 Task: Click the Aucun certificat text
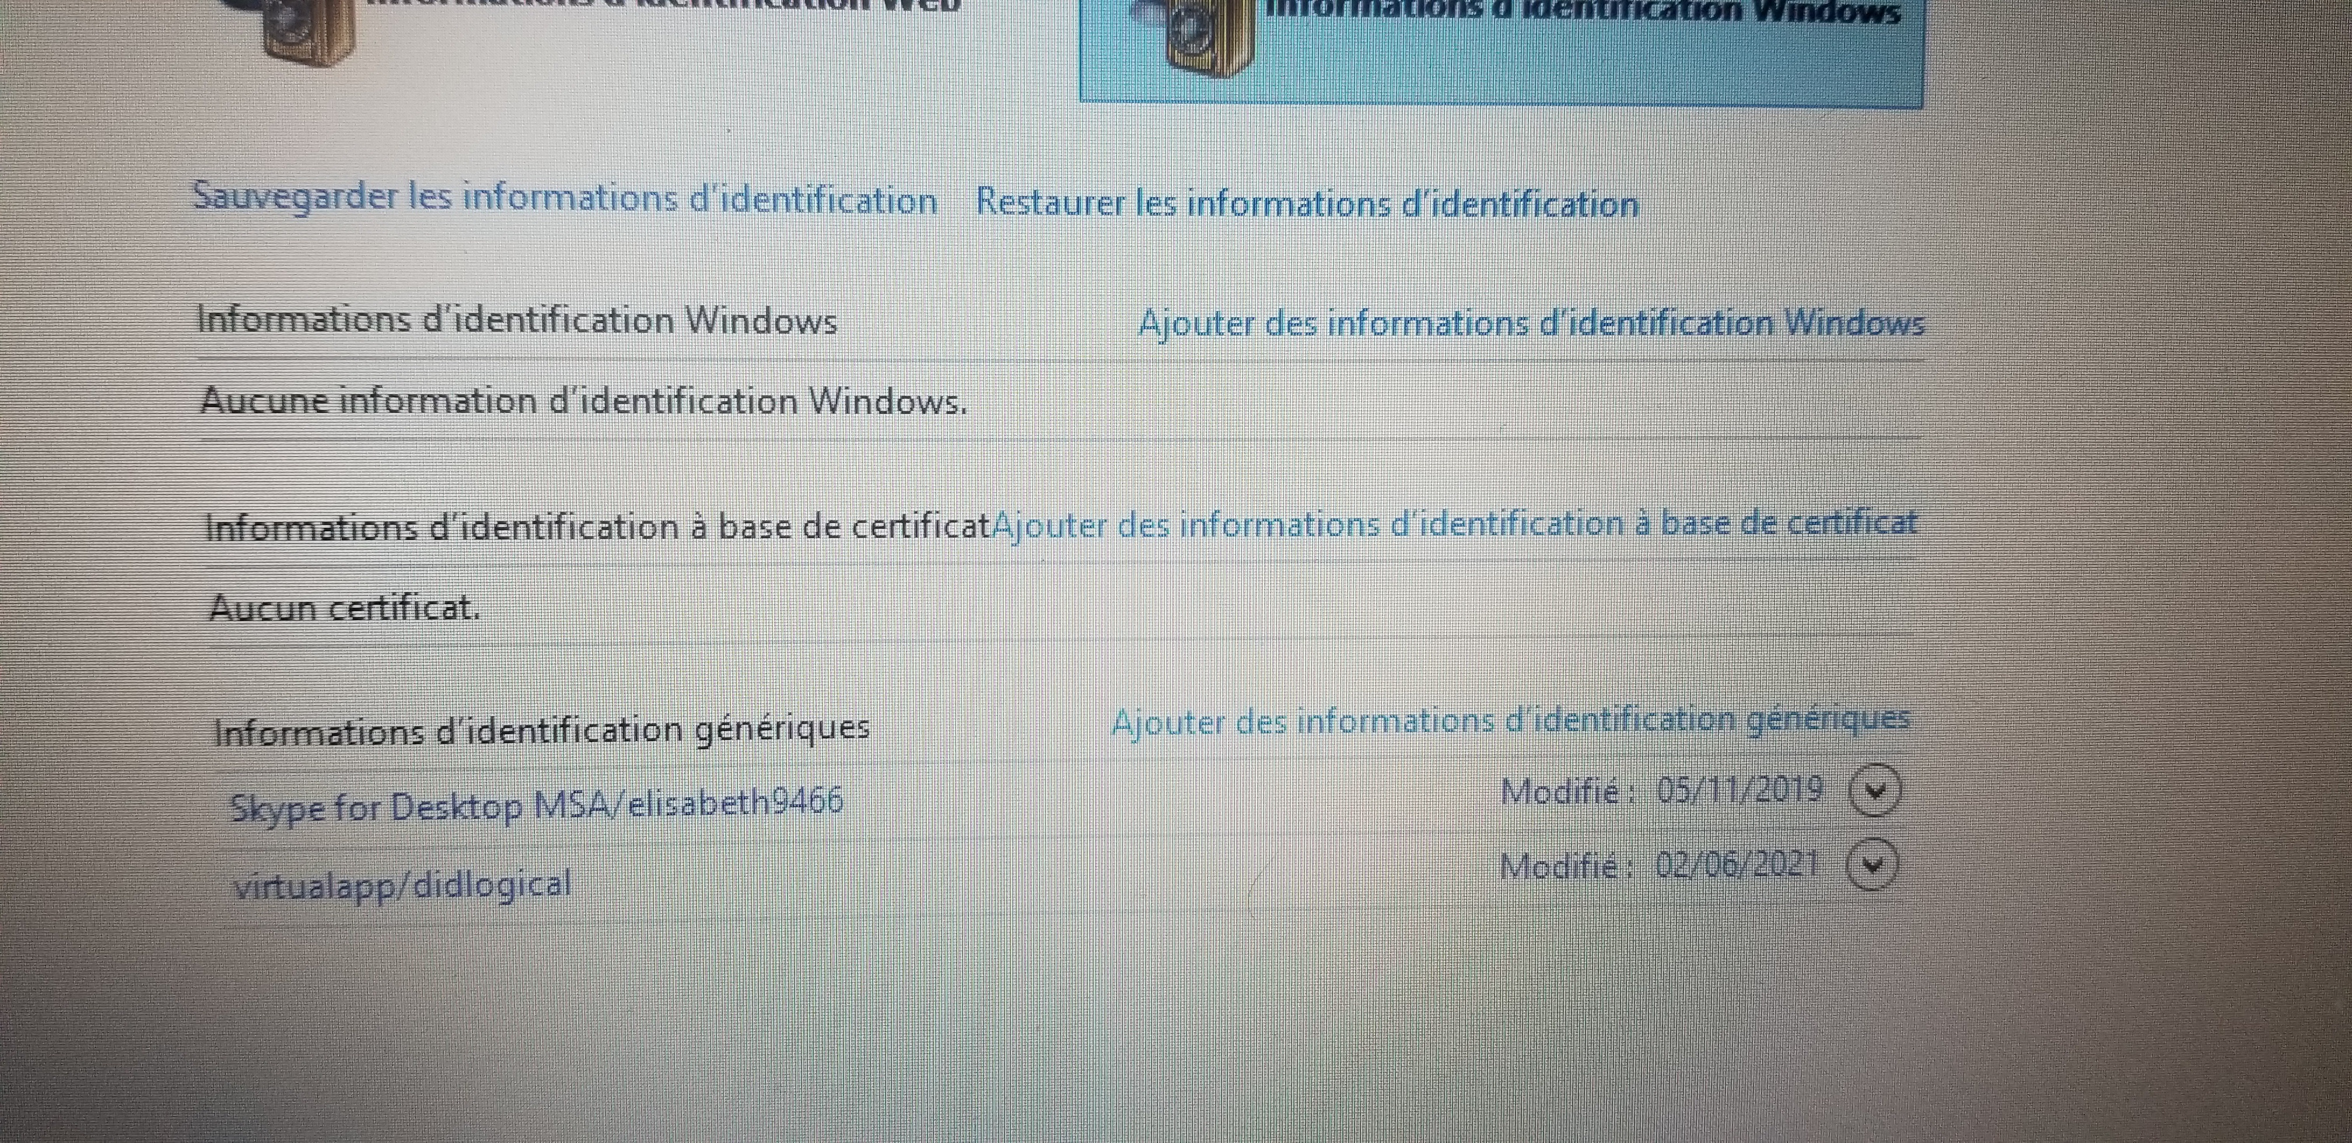(344, 608)
